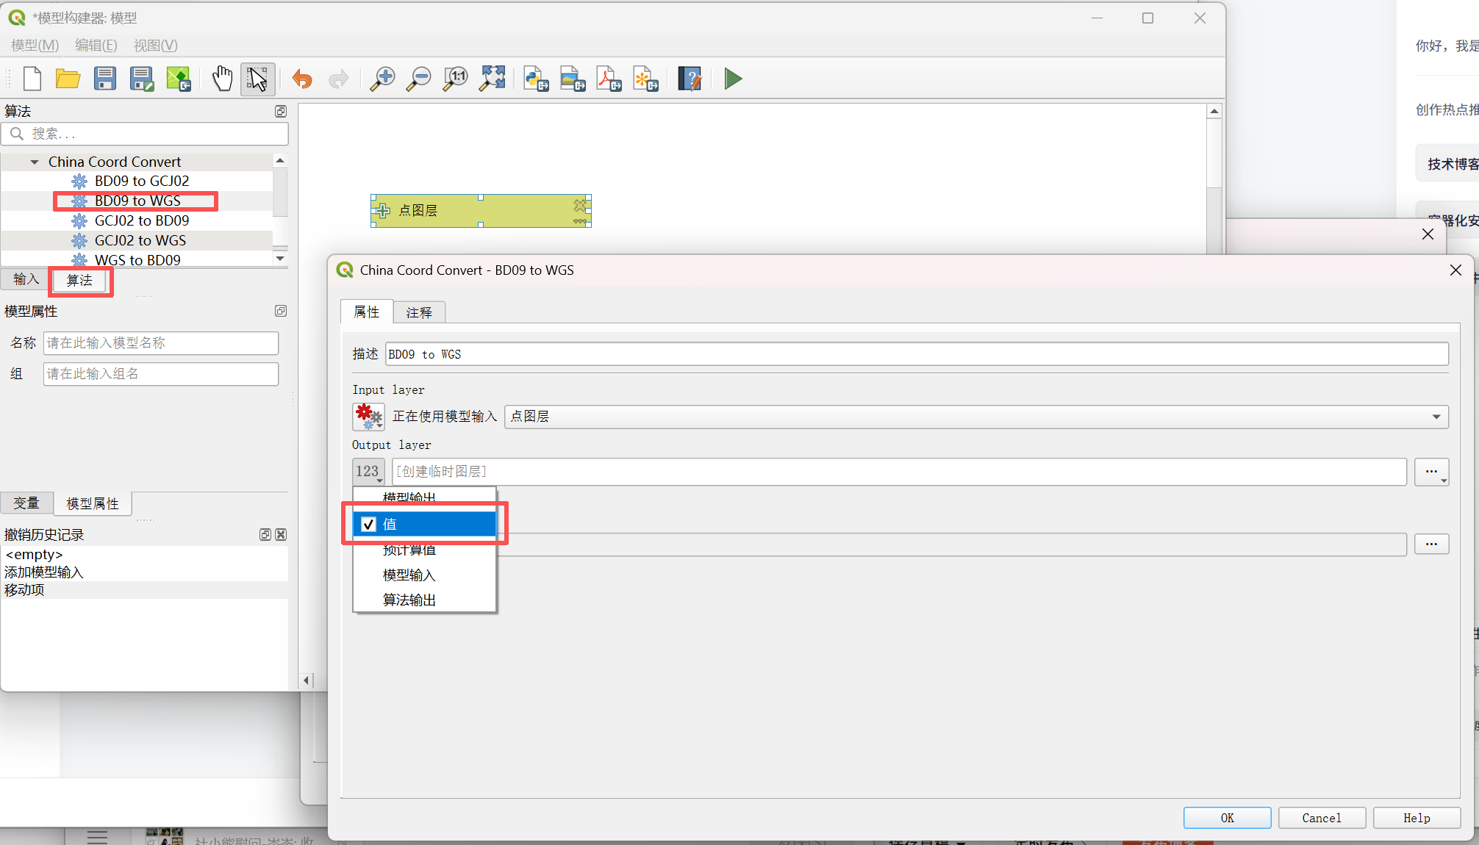Export model as PDF icon
The width and height of the screenshot is (1479, 845).
(x=609, y=79)
